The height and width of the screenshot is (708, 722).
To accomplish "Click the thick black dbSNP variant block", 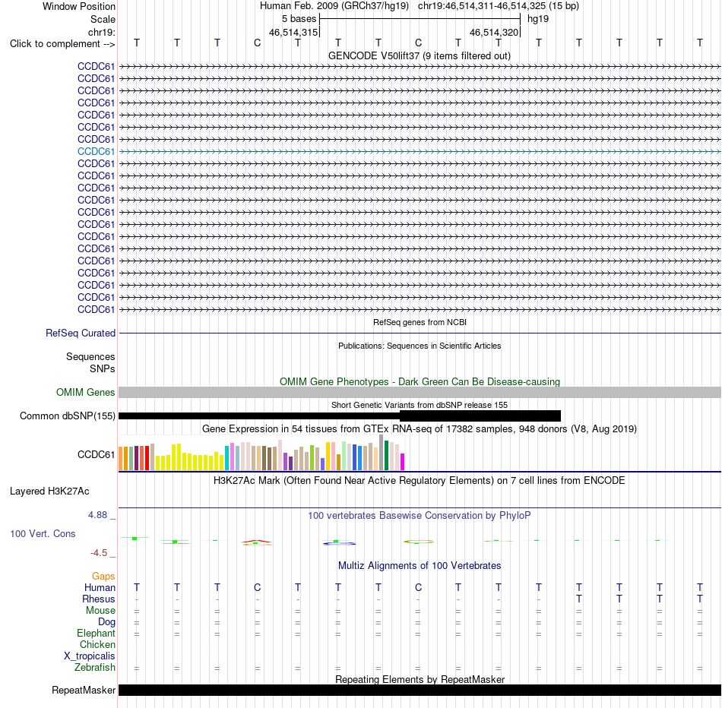I will point(480,416).
